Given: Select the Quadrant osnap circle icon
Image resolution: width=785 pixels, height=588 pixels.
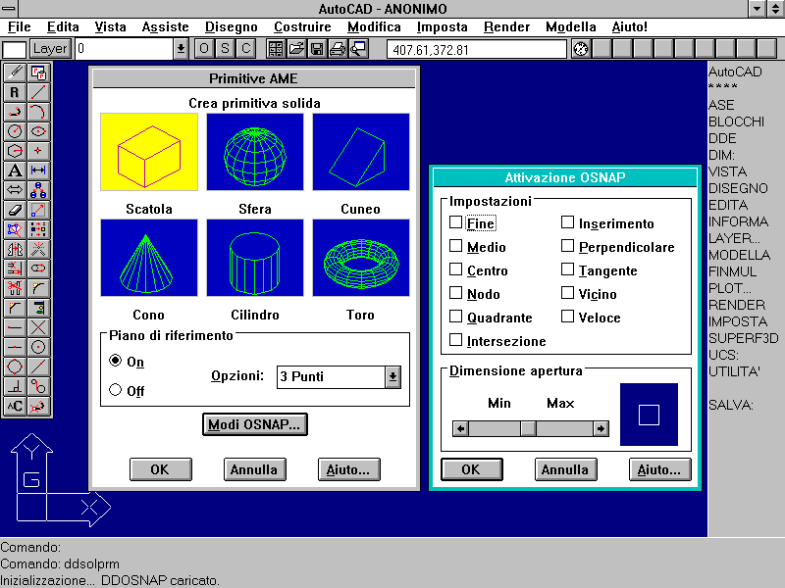Looking at the screenshot, I should click(15, 367).
